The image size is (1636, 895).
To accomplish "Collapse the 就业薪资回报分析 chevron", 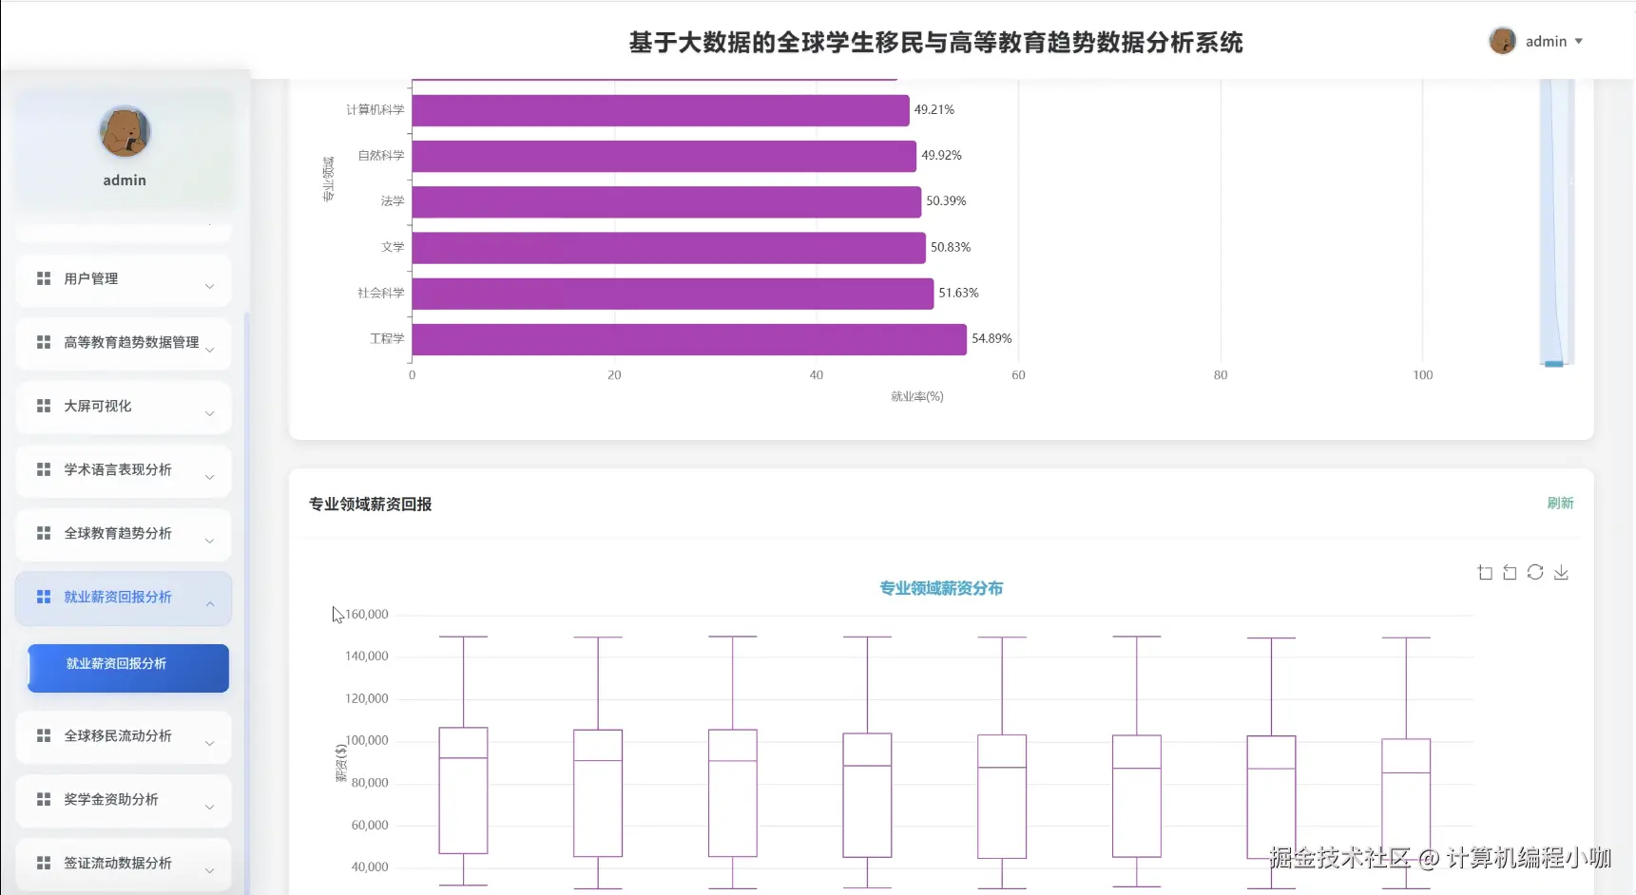I will [x=210, y=604].
